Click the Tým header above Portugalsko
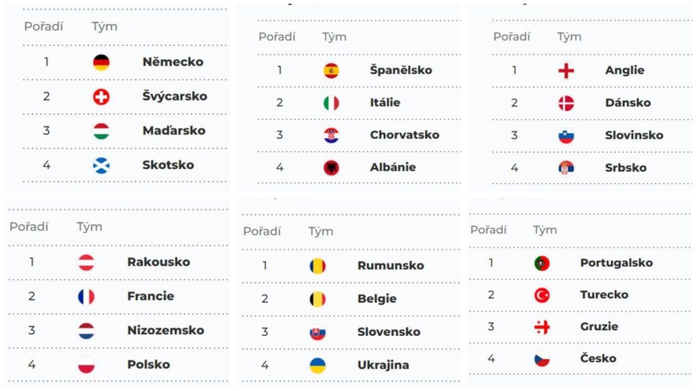Screen dimensions: 696x391 (544, 230)
